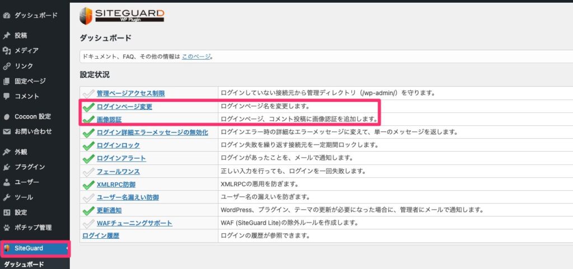Click the green checkmark next to XMLRPC防御
This screenshot has height=269, width=573.
point(88,184)
